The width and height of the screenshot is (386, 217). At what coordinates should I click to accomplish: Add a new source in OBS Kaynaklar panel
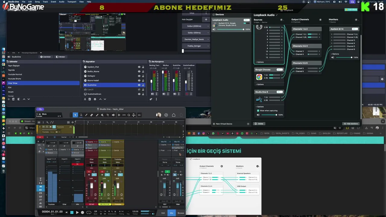click(x=85, y=99)
